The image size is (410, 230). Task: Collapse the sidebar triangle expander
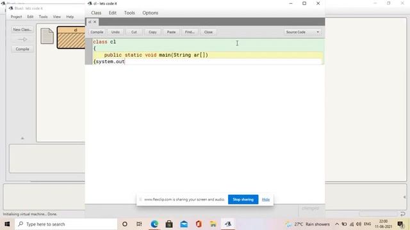[x=22, y=138]
